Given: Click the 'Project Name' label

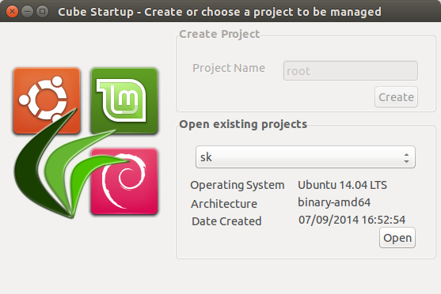Looking at the screenshot, I should 229,68.
